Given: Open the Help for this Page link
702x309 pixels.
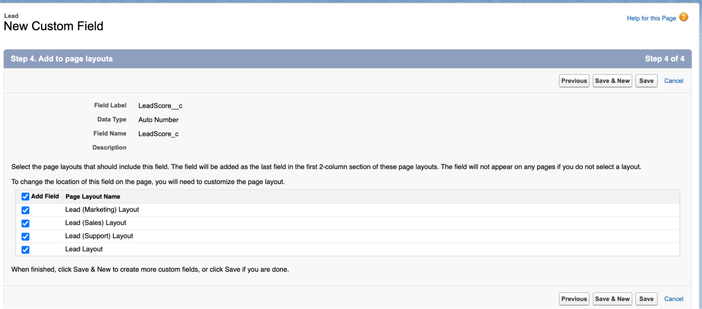Looking at the screenshot, I should (651, 18).
